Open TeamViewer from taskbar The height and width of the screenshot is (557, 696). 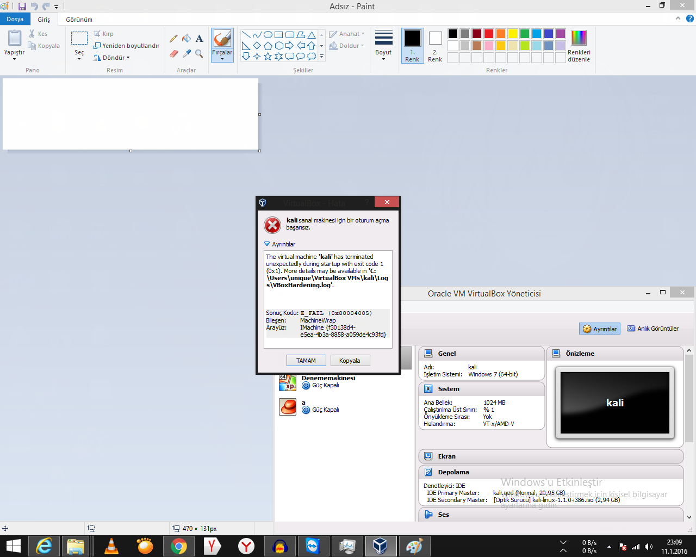(313, 546)
